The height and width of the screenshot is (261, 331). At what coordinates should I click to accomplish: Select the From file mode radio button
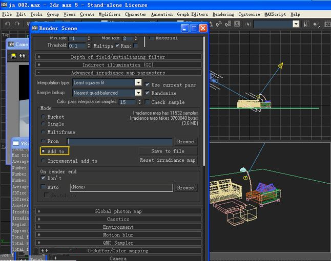point(43,141)
